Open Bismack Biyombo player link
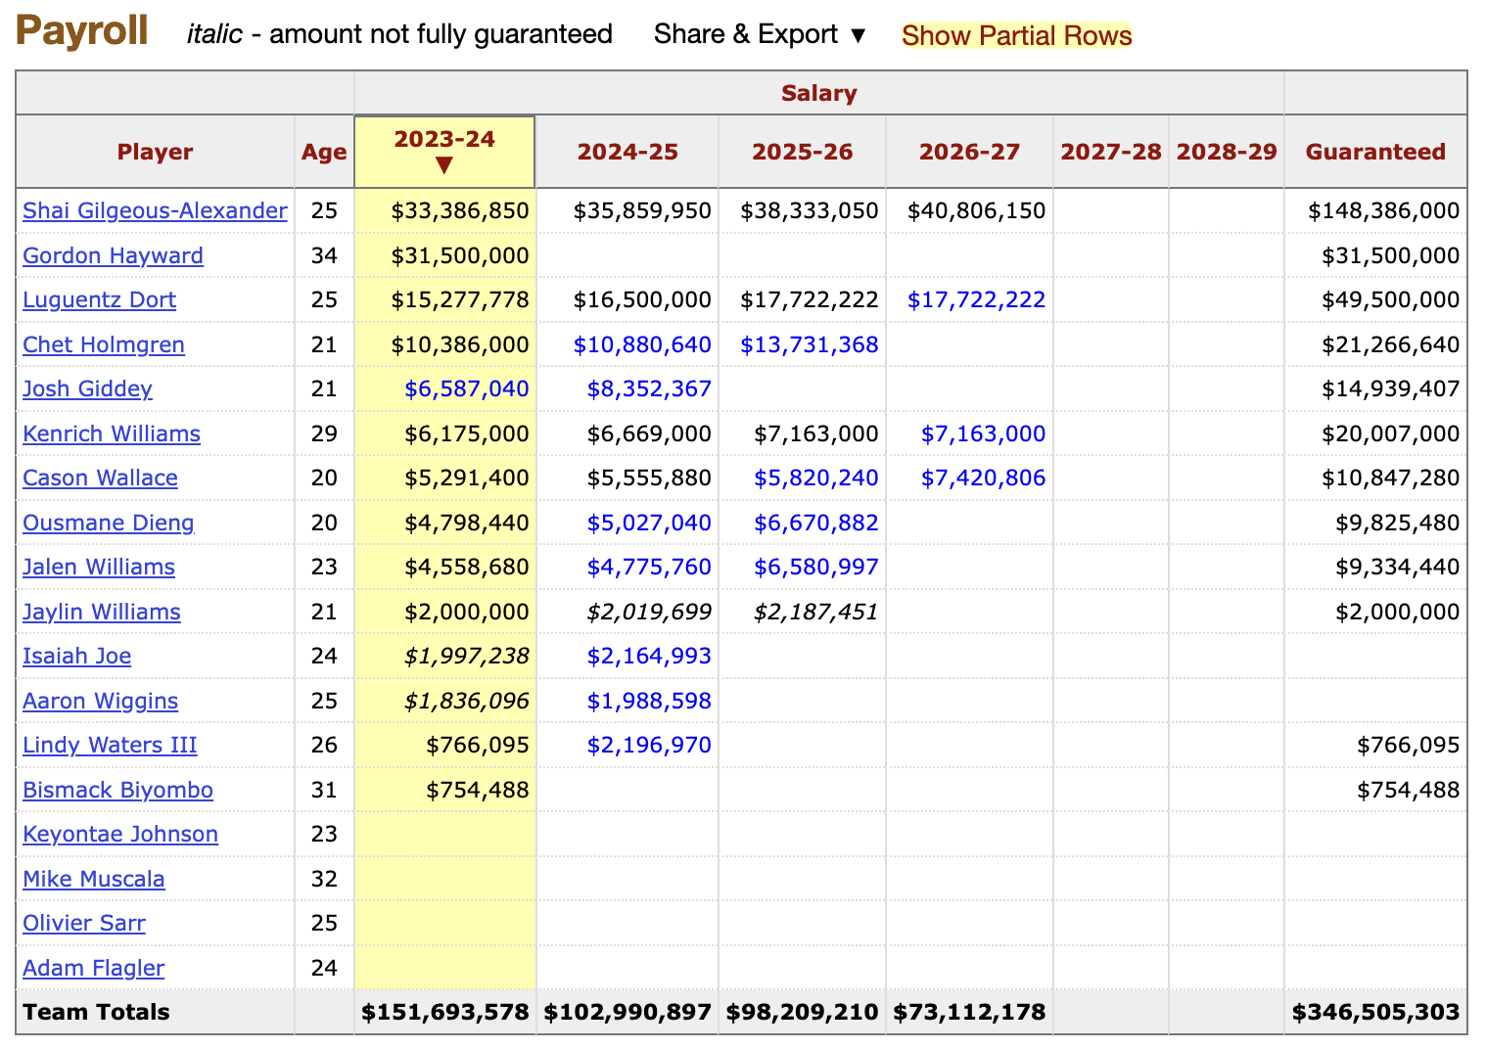This screenshot has width=1486, height=1049. click(x=117, y=790)
